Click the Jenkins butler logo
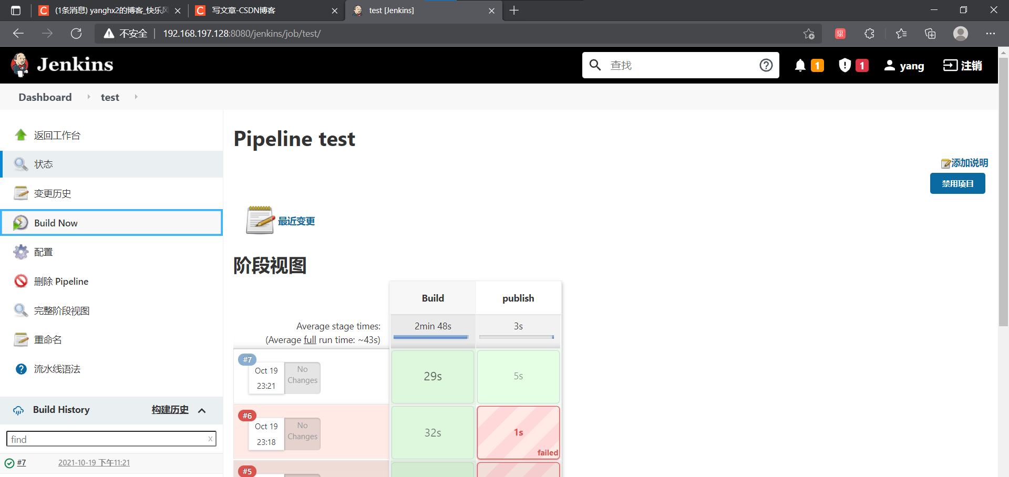 point(20,65)
